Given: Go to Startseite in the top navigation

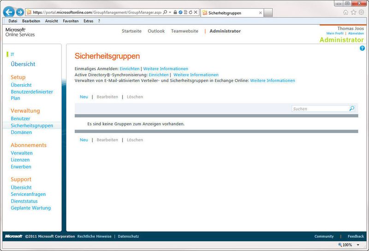Looking at the screenshot, I should 131,31.
